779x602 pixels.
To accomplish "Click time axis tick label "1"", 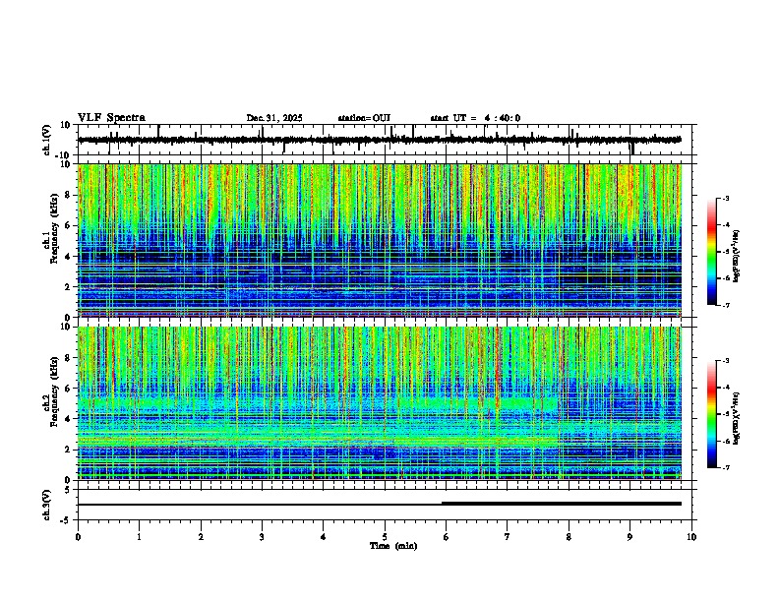I will click(x=139, y=537).
